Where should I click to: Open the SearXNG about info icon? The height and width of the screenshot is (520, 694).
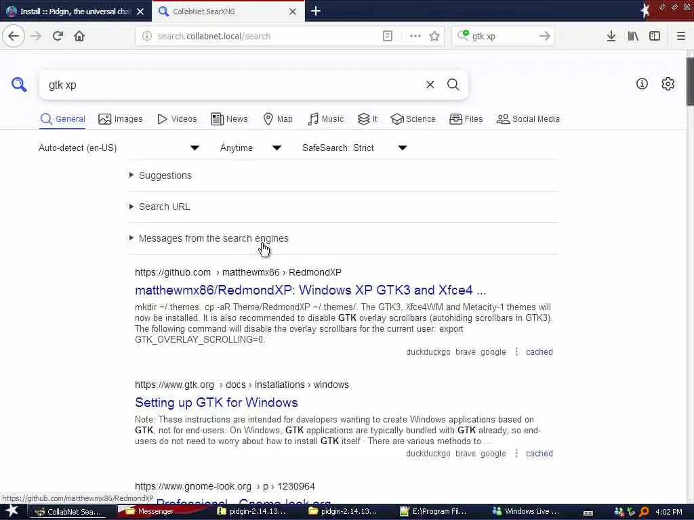click(642, 83)
